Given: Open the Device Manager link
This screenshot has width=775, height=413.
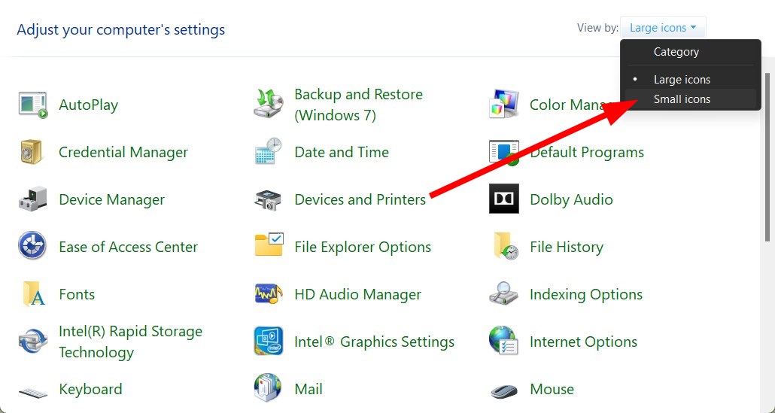Looking at the screenshot, I should click(111, 199).
